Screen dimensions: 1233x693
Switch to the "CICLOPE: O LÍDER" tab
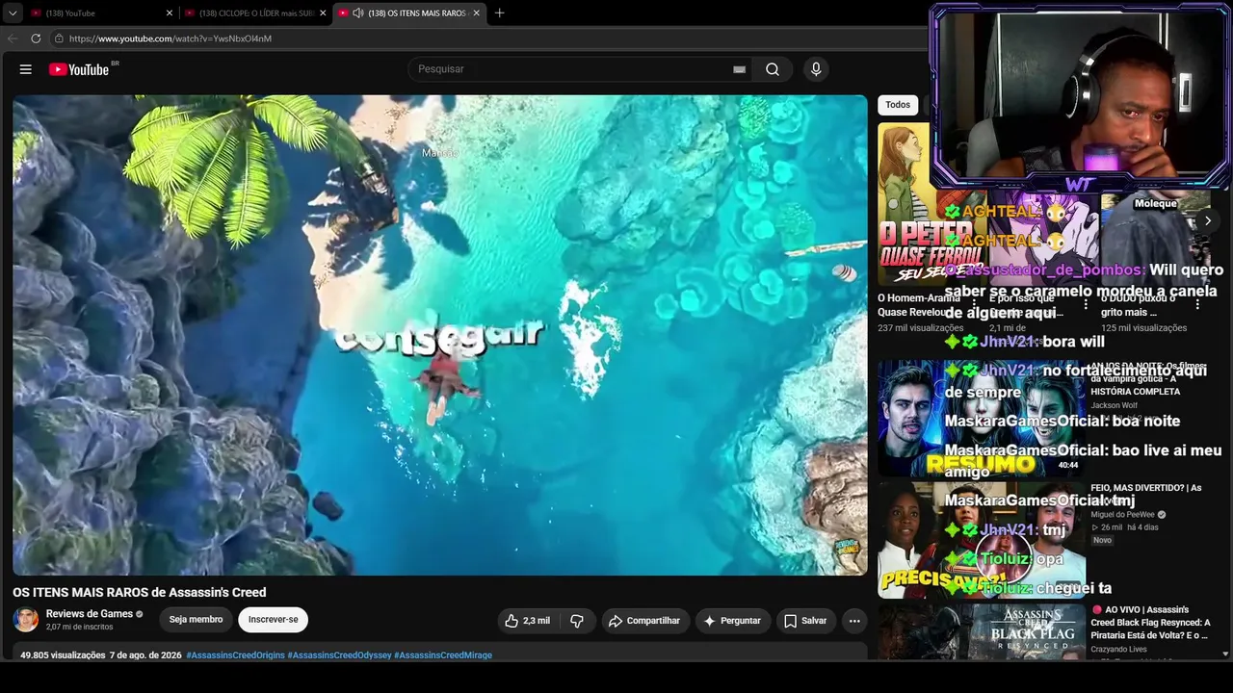point(255,13)
